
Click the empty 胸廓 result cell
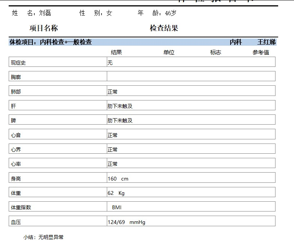[x=191, y=77]
